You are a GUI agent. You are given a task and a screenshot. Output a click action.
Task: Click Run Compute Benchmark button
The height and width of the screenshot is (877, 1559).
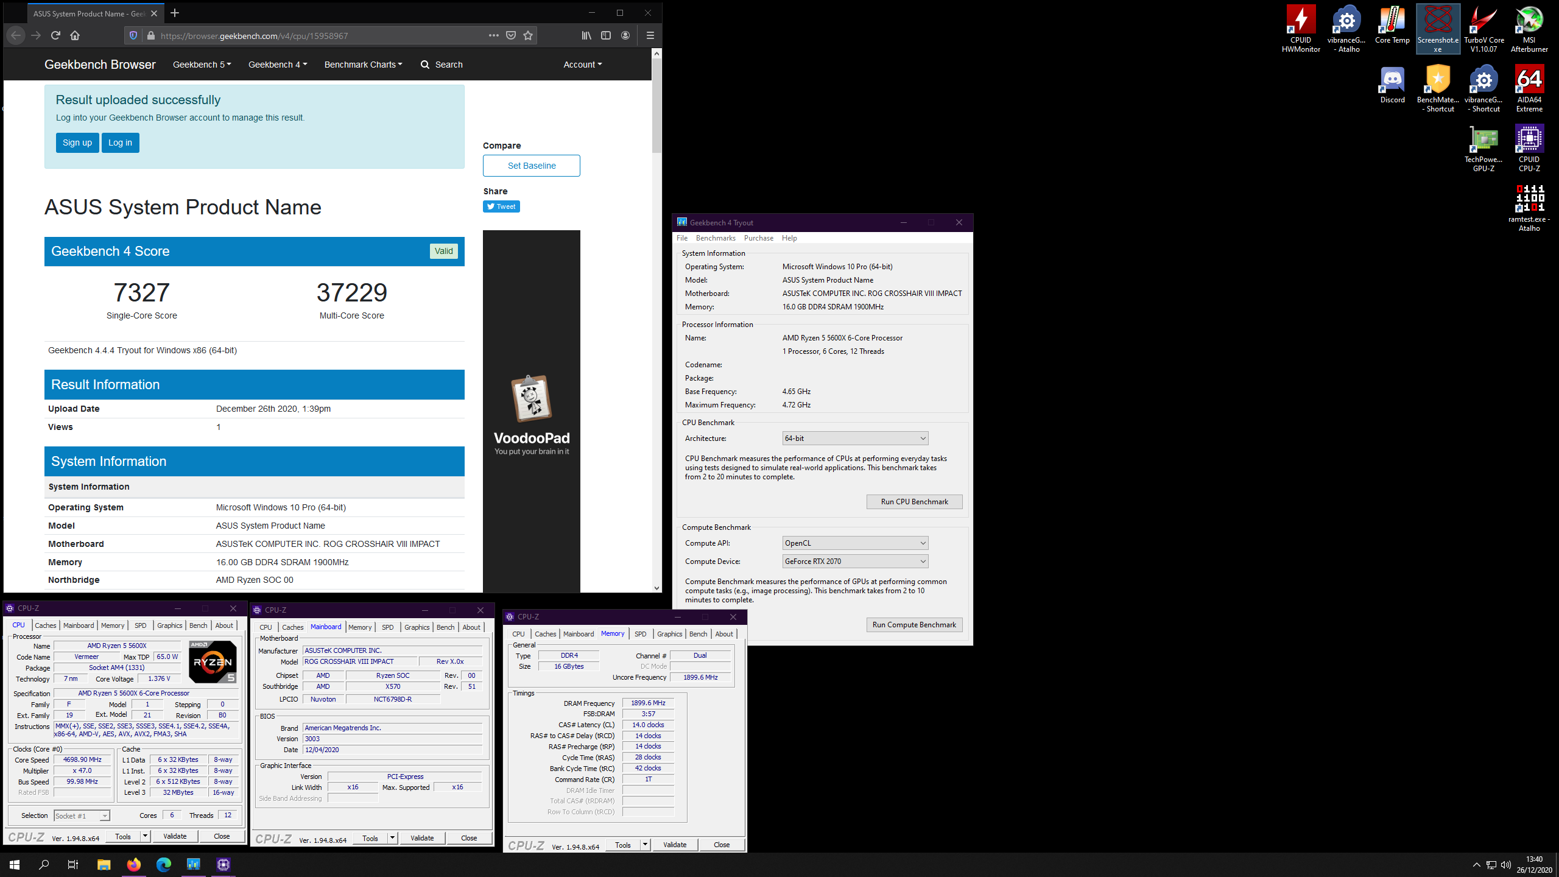(914, 625)
